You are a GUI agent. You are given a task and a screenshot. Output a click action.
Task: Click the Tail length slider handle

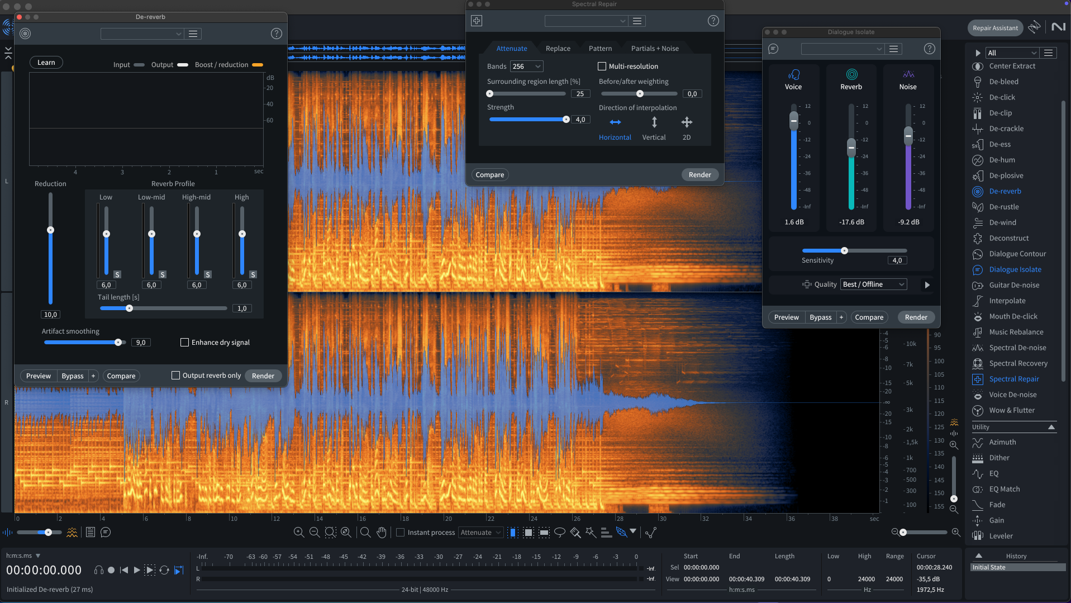point(129,308)
